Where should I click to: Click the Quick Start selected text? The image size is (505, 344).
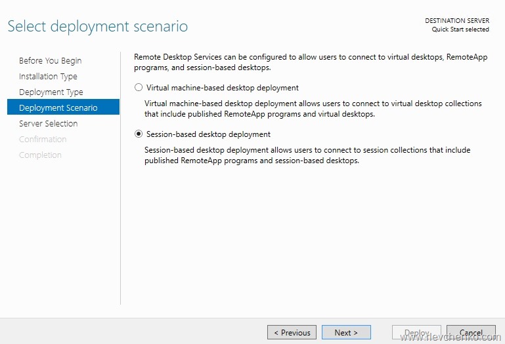click(460, 29)
